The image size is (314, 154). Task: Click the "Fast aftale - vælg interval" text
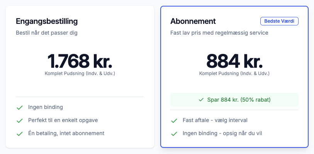[215, 120]
